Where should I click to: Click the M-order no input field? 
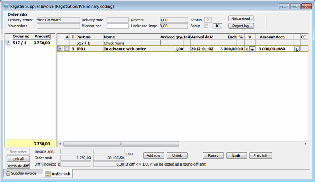(x=117, y=26)
